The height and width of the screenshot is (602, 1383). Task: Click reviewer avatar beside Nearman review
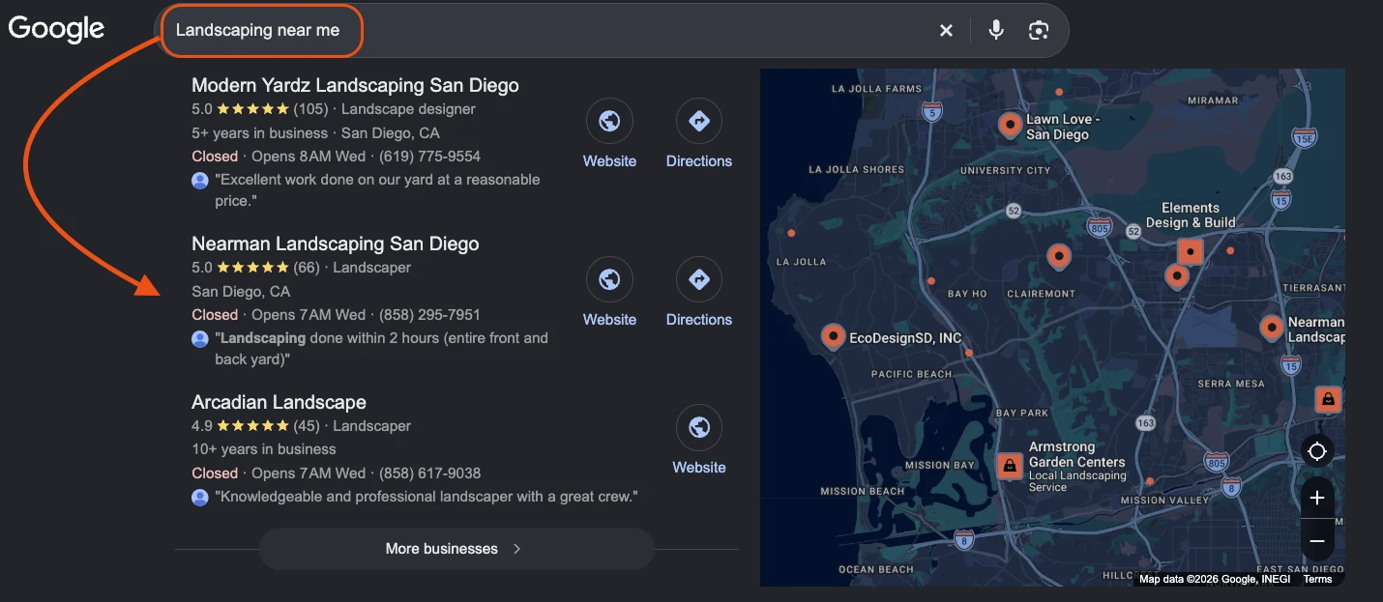[200, 338]
